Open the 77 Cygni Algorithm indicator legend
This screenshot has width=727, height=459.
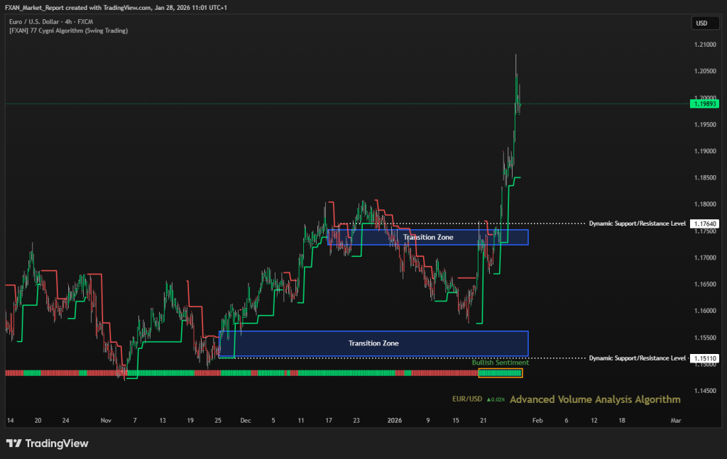(69, 31)
